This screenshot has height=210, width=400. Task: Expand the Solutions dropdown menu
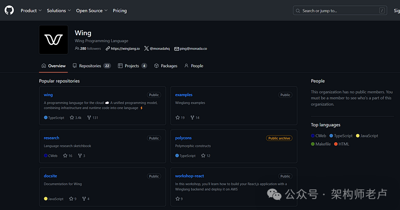coord(59,11)
